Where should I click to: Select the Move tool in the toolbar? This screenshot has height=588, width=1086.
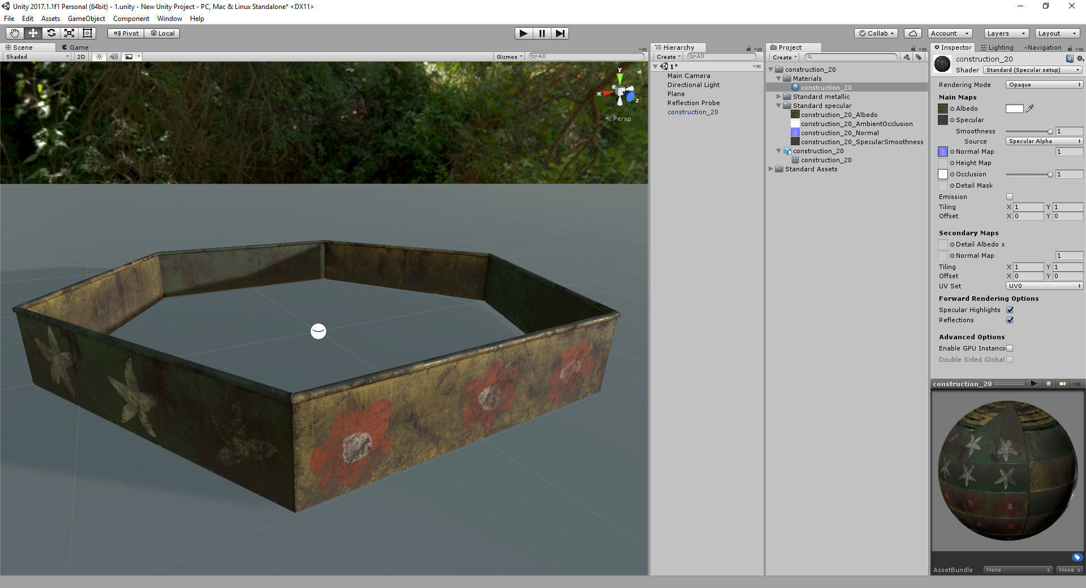point(33,33)
